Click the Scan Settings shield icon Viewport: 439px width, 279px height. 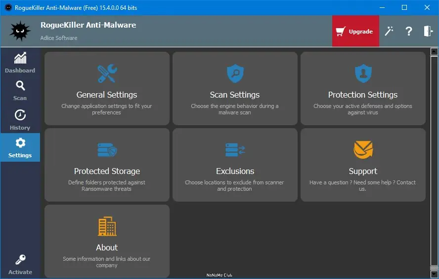pyautogui.click(x=235, y=74)
